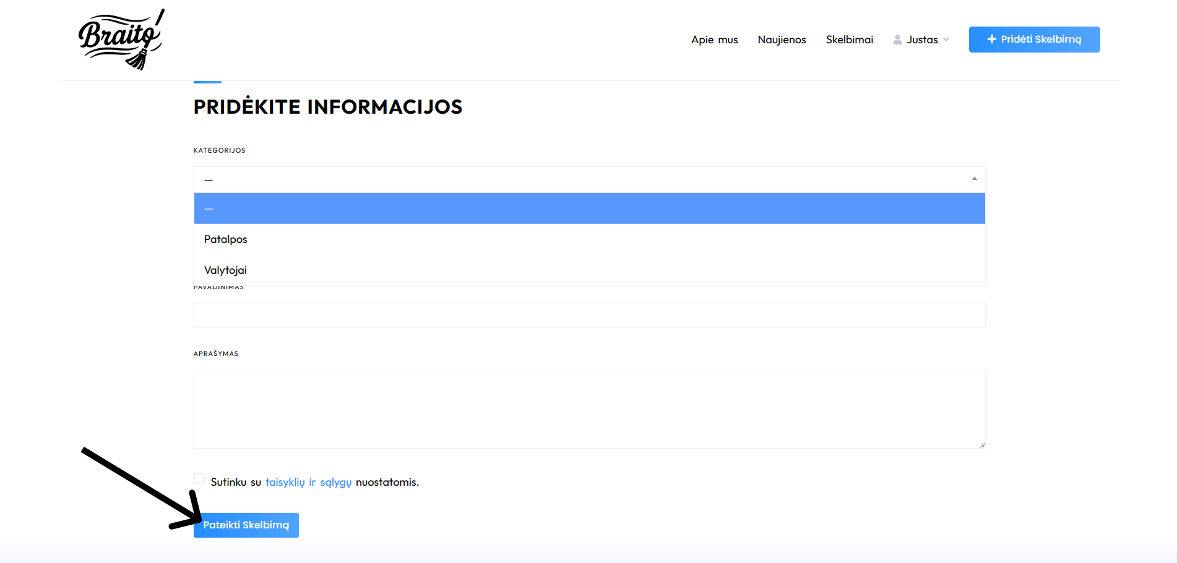Viewport: 1177px width, 563px height.
Task: Submit with the Pateikti Skelbimą button
Action: click(246, 525)
